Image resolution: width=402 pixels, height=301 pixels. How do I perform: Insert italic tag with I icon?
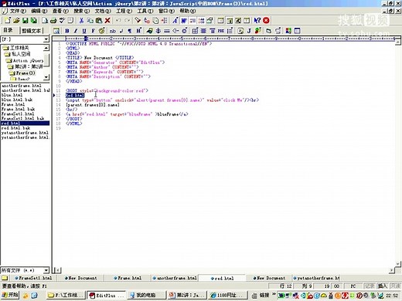click(76, 31)
